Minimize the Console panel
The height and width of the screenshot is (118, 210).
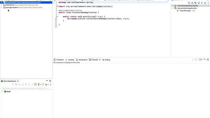tap(205, 59)
